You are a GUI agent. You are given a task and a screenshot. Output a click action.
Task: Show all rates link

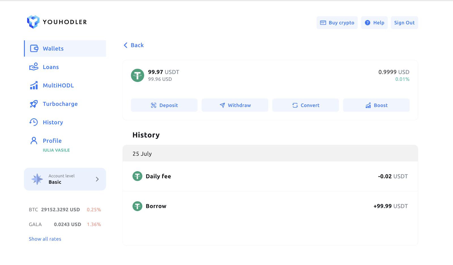point(45,239)
